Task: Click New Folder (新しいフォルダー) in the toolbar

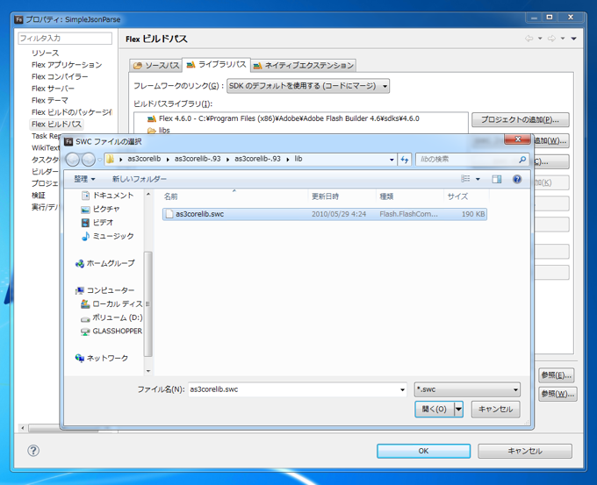Action: [x=140, y=179]
